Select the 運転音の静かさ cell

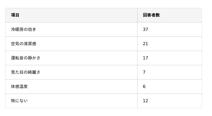click(x=26, y=58)
